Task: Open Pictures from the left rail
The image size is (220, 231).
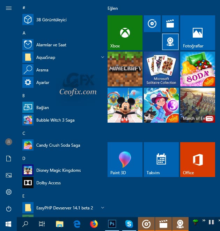Action: [9, 175]
